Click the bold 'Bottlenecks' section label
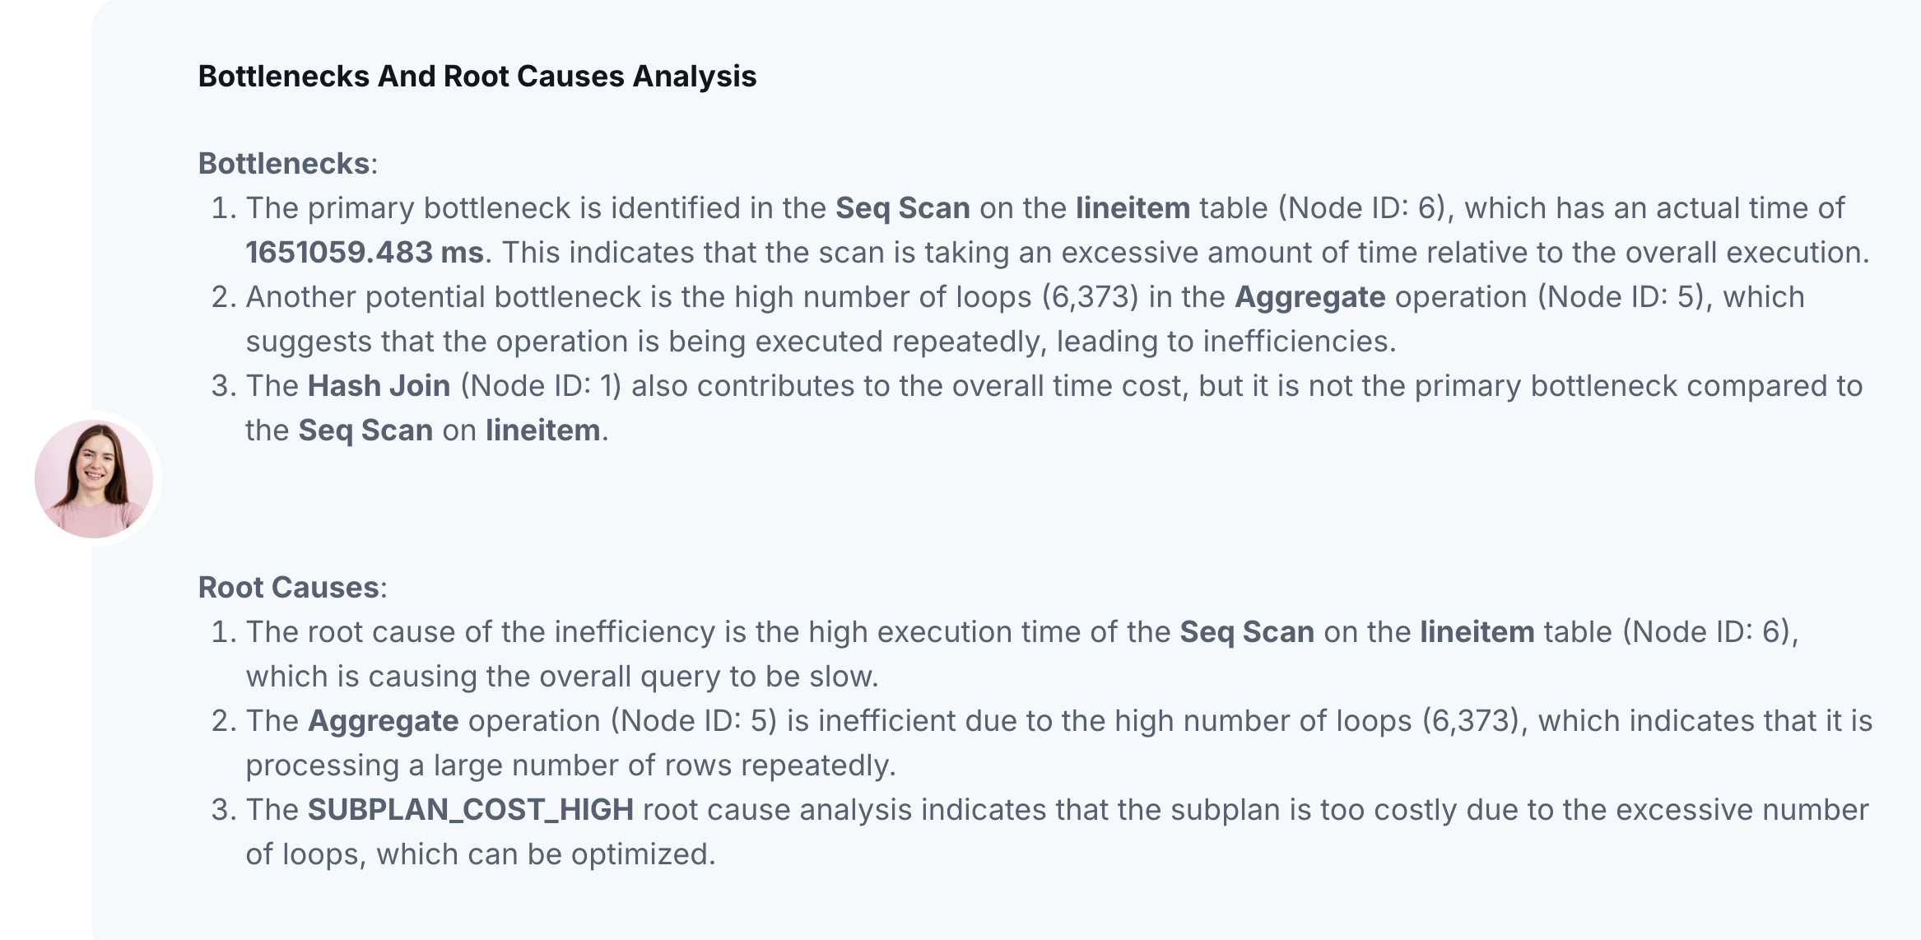1921x940 pixels. click(284, 163)
